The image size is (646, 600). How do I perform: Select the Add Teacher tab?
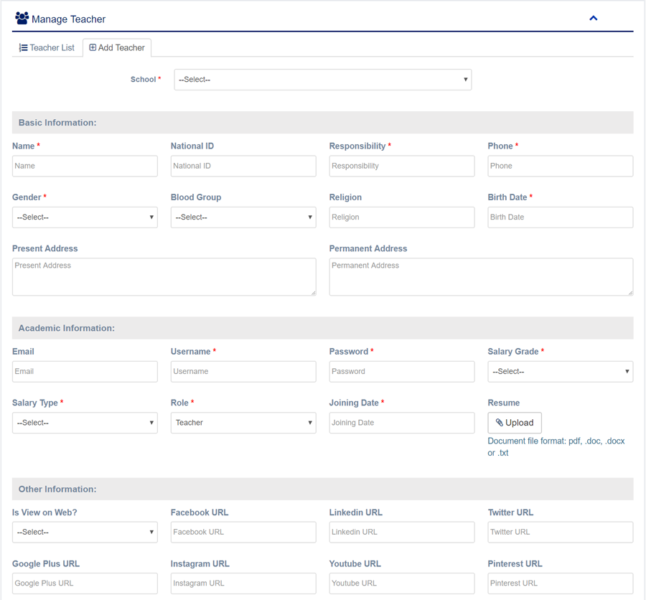pos(117,48)
